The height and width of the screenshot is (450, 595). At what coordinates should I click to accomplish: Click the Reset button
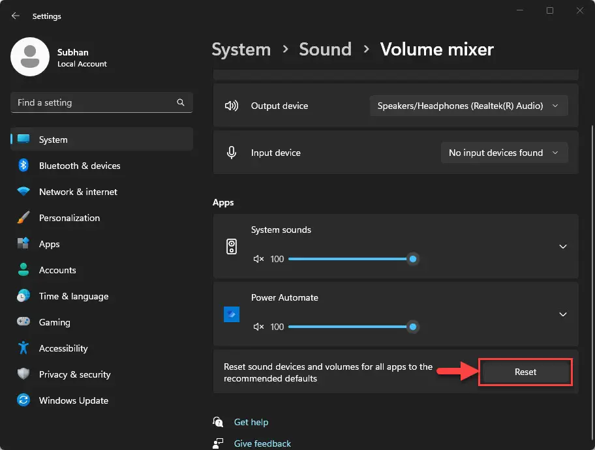[x=526, y=372]
